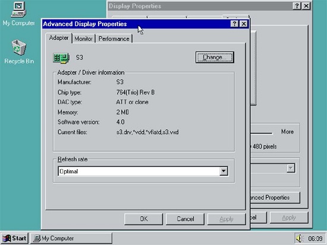Click the desktop area slider near More

[x=262, y=133]
